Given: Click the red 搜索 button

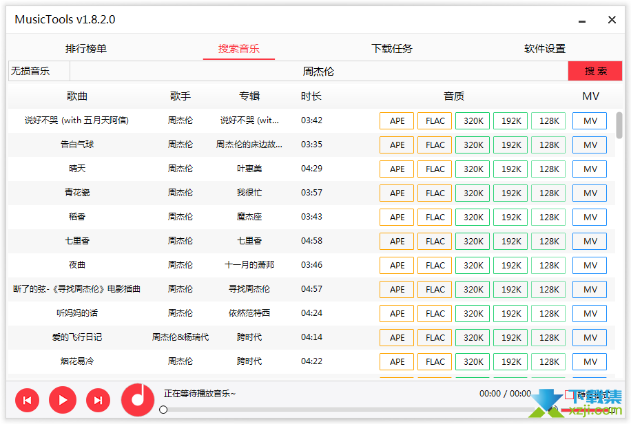Looking at the screenshot, I should click(595, 71).
